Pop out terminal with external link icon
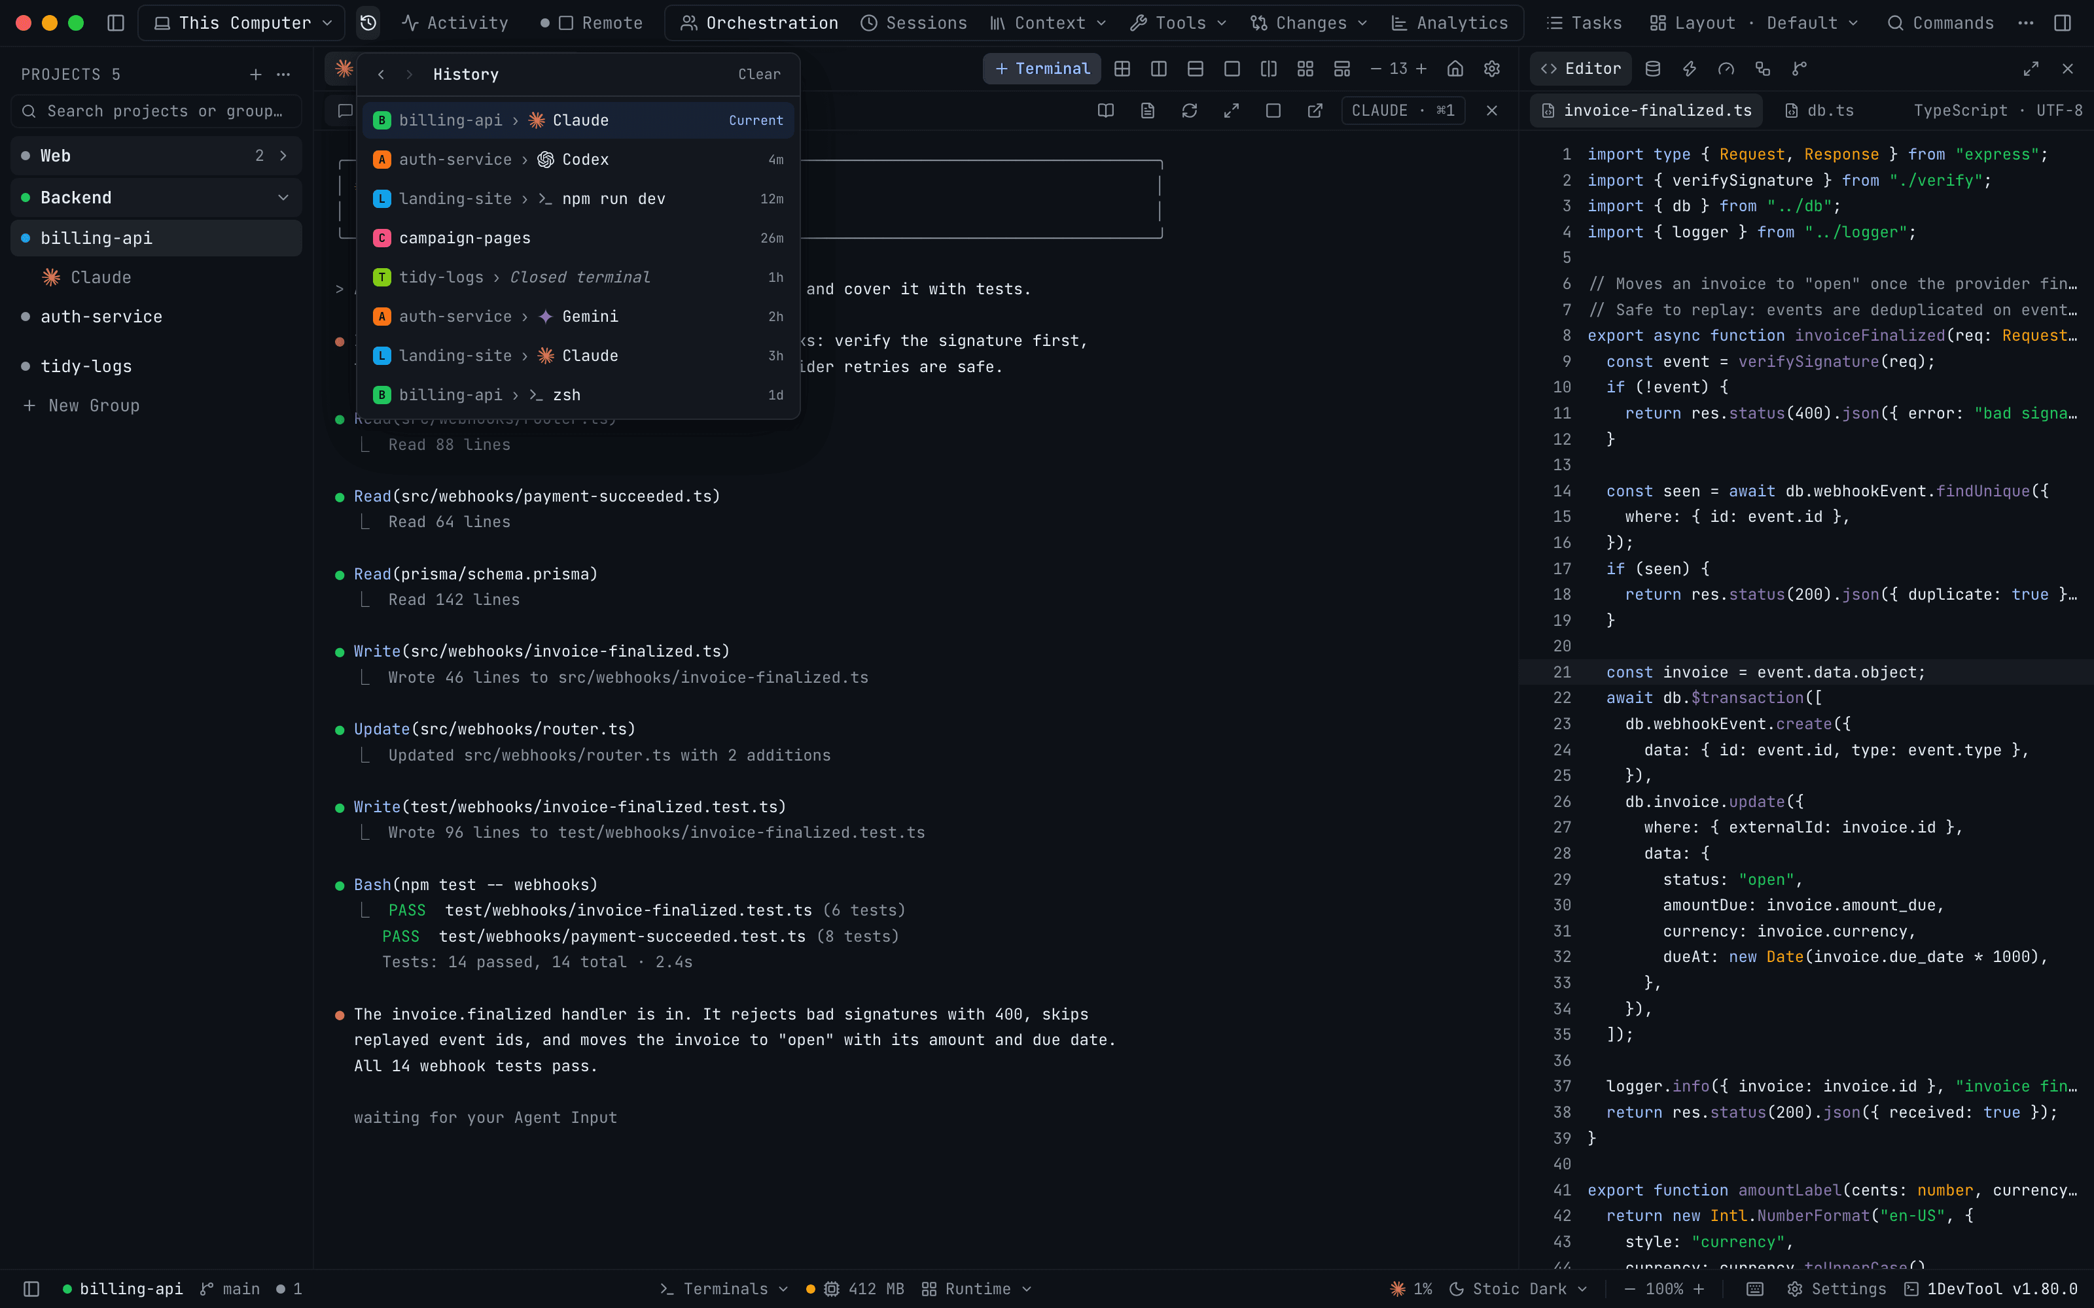The height and width of the screenshot is (1308, 2094). click(1315, 111)
